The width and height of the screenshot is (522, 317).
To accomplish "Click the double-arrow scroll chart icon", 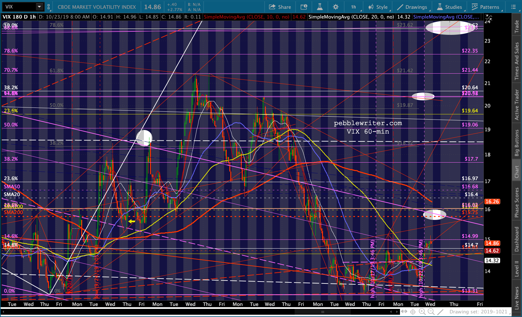I will [x=404, y=312].
